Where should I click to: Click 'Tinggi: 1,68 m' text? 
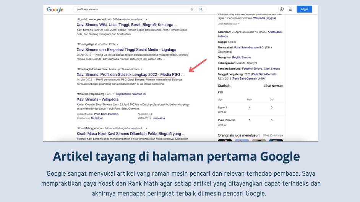(x=227, y=42)
